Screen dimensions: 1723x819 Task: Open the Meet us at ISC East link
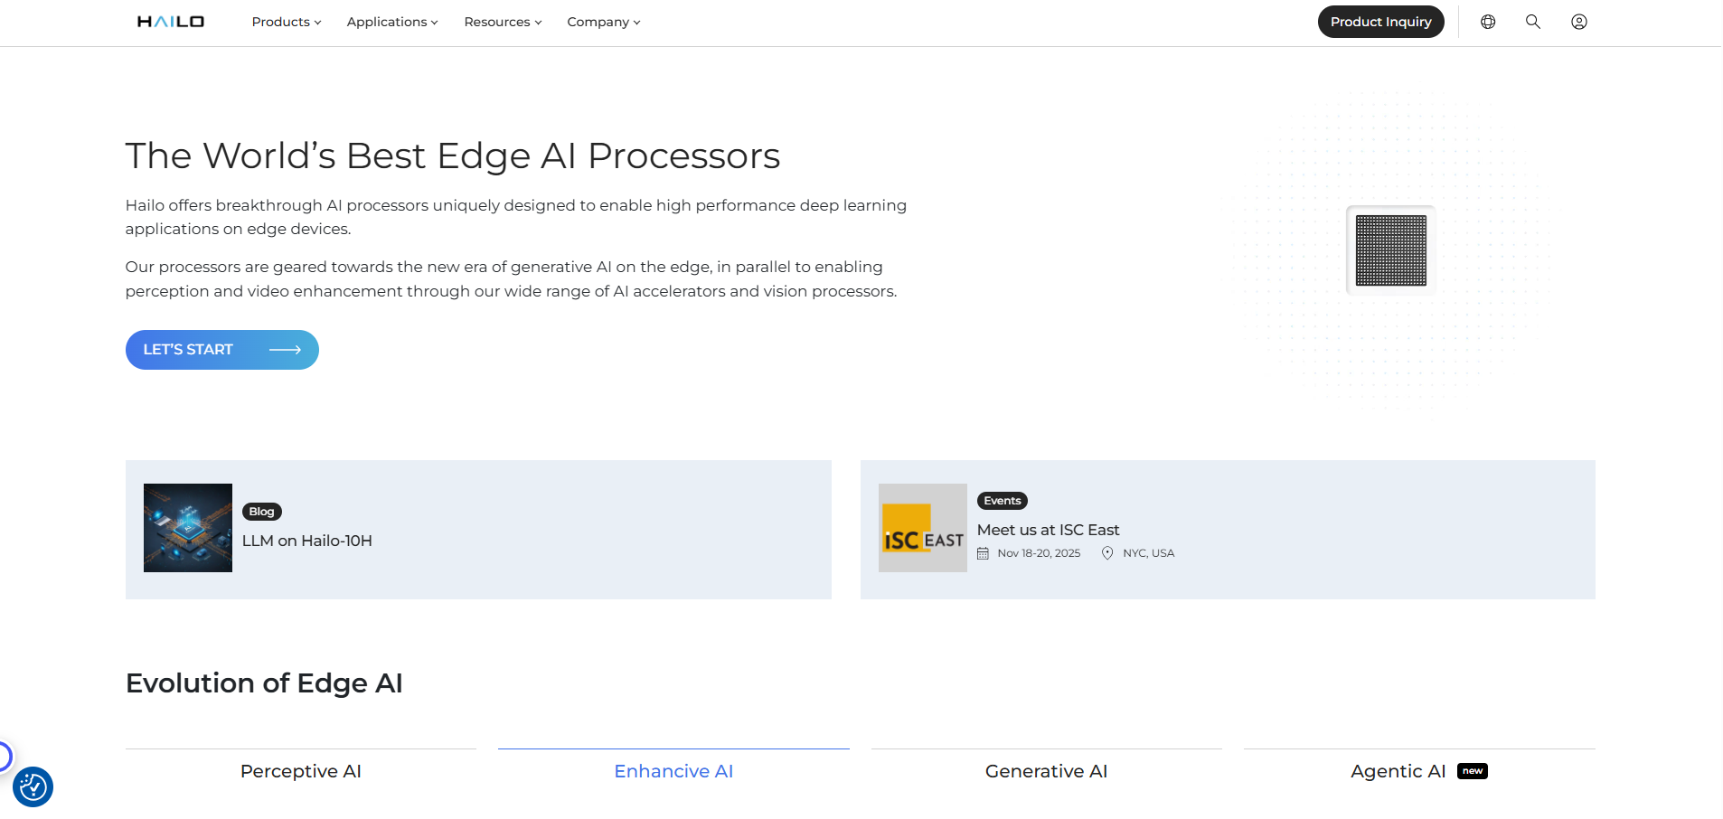click(1048, 530)
